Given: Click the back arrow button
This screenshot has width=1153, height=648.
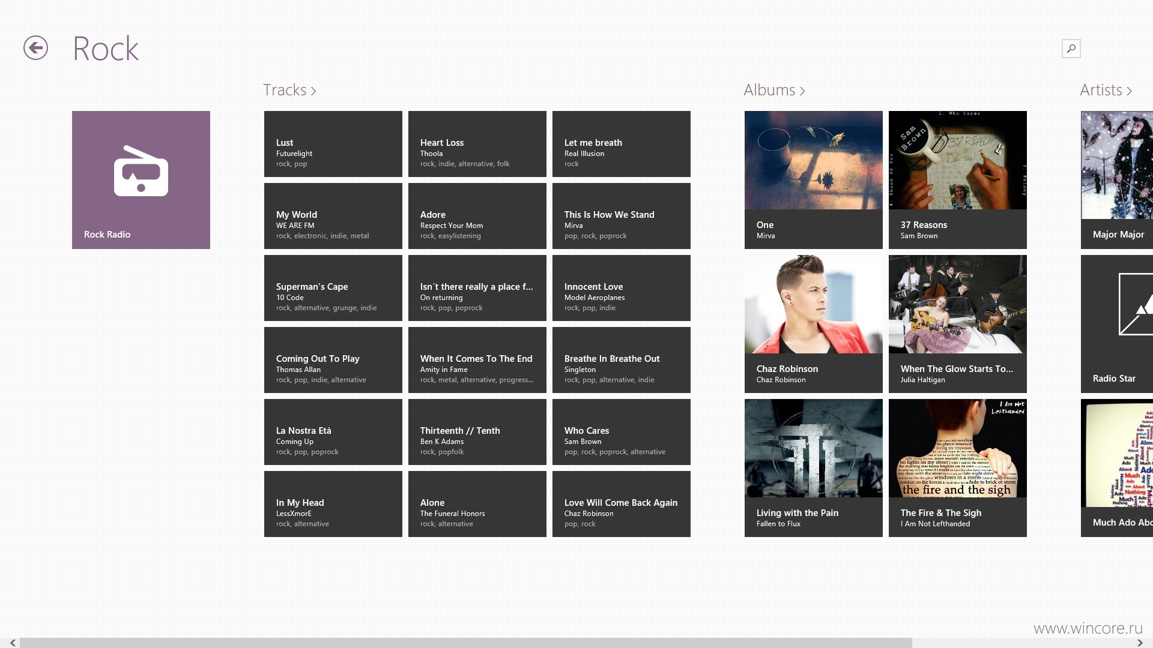Looking at the screenshot, I should pyautogui.click(x=35, y=48).
